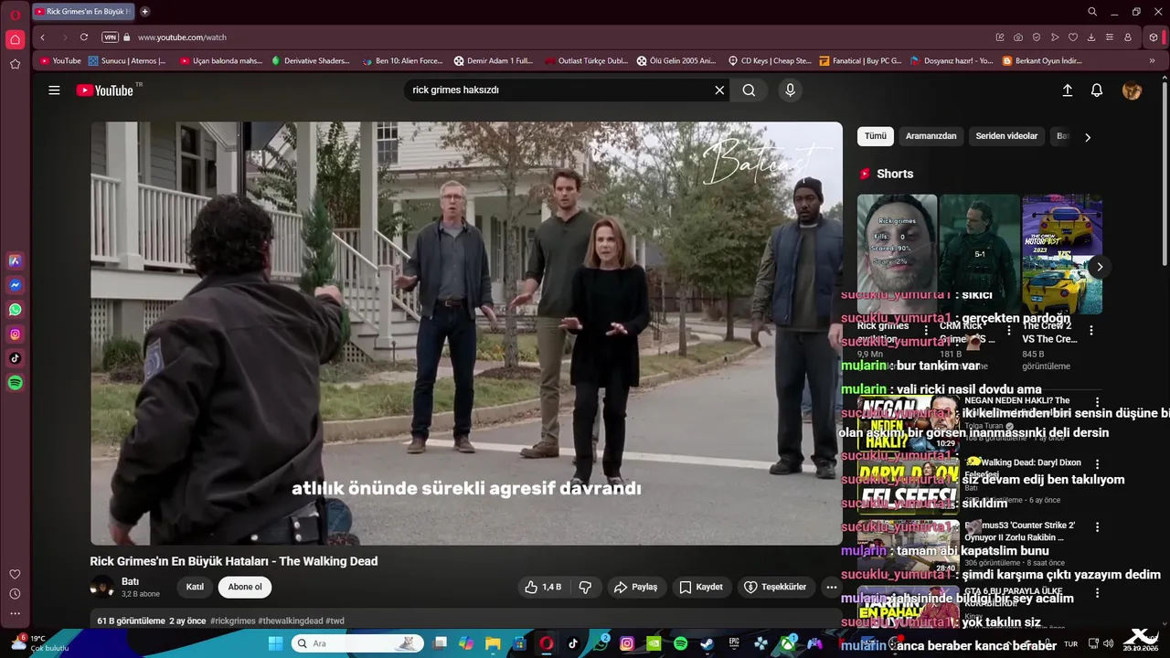
Task: Click the #rickgrimes hashtag
Action: click(233, 621)
